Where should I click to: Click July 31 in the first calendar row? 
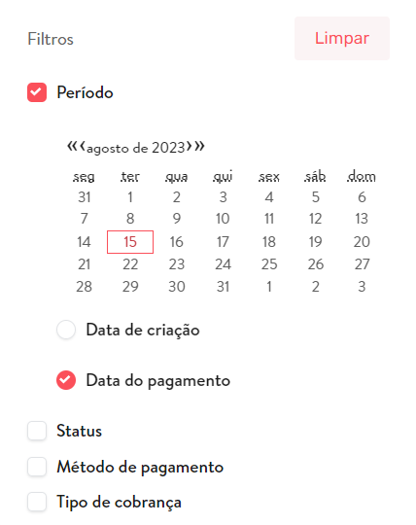84,196
